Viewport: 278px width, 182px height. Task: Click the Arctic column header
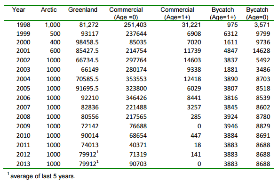click(49, 10)
